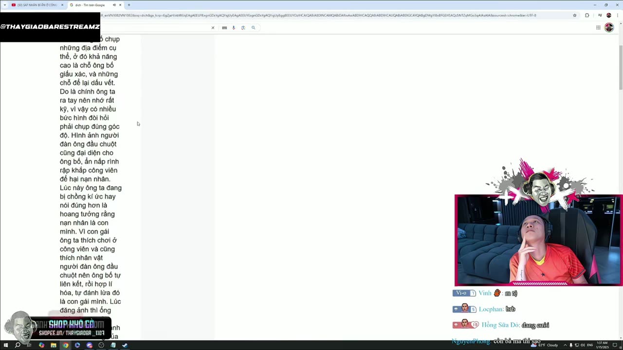Open the on-screen keyboard input tool

pos(224,28)
